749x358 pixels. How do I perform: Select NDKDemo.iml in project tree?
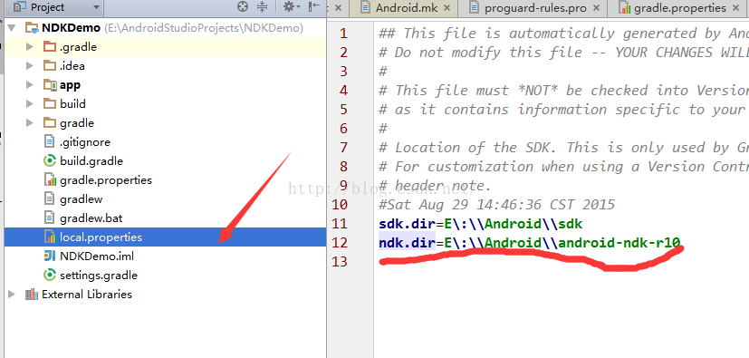(x=97, y=256)
